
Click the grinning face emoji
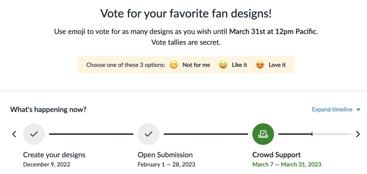(223, 65)
